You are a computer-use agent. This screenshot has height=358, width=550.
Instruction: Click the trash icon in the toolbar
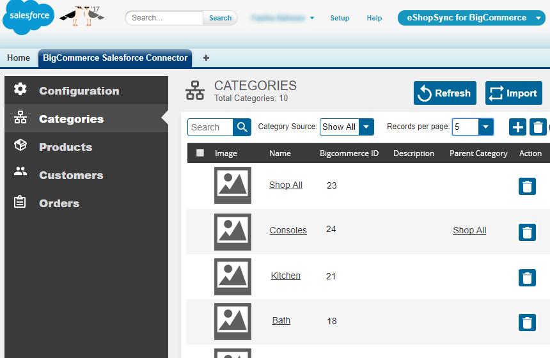click(x=538, y=127)
